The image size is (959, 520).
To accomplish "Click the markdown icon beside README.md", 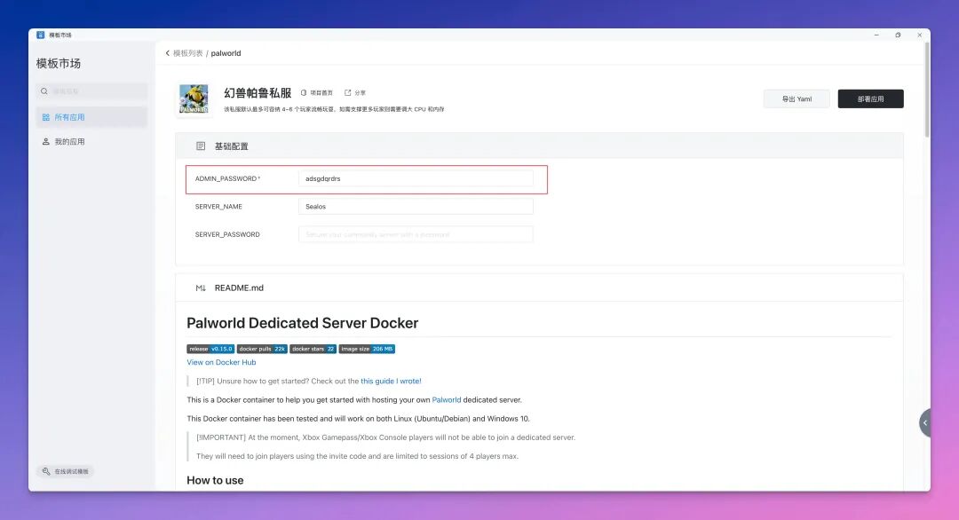I will (x=201, y=288).
